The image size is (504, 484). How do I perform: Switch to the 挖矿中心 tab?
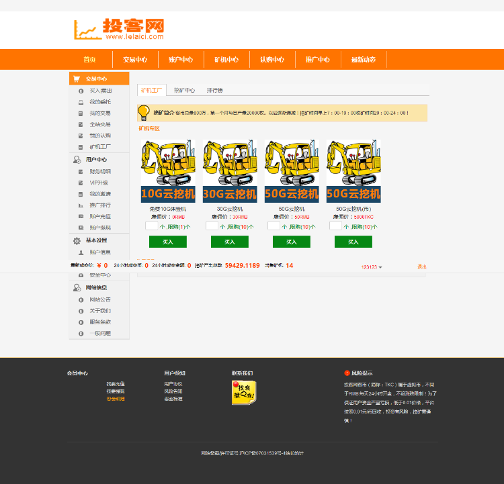pos(185,90)
